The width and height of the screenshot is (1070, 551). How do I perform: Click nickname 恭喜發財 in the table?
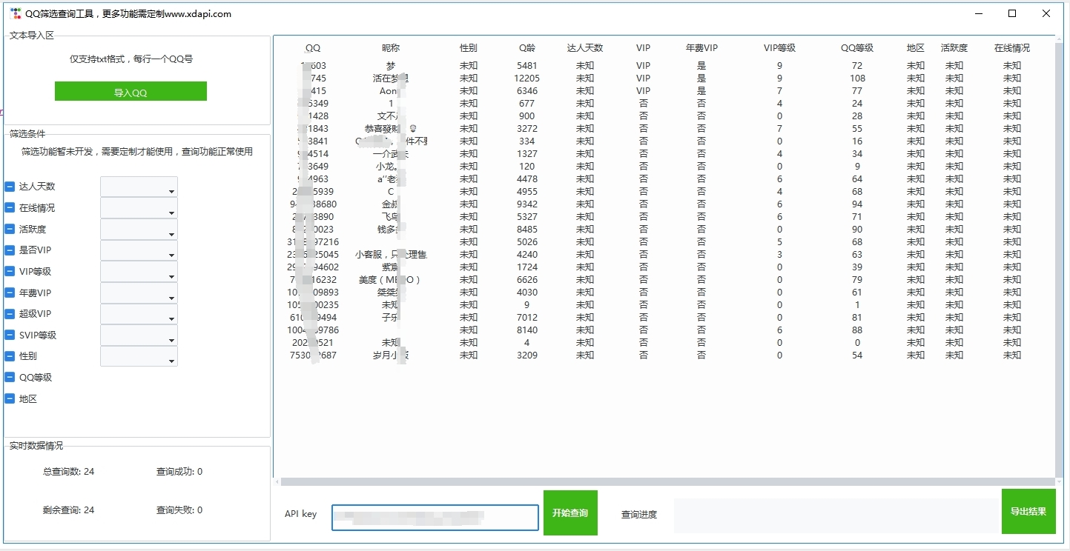pos(391,128)
